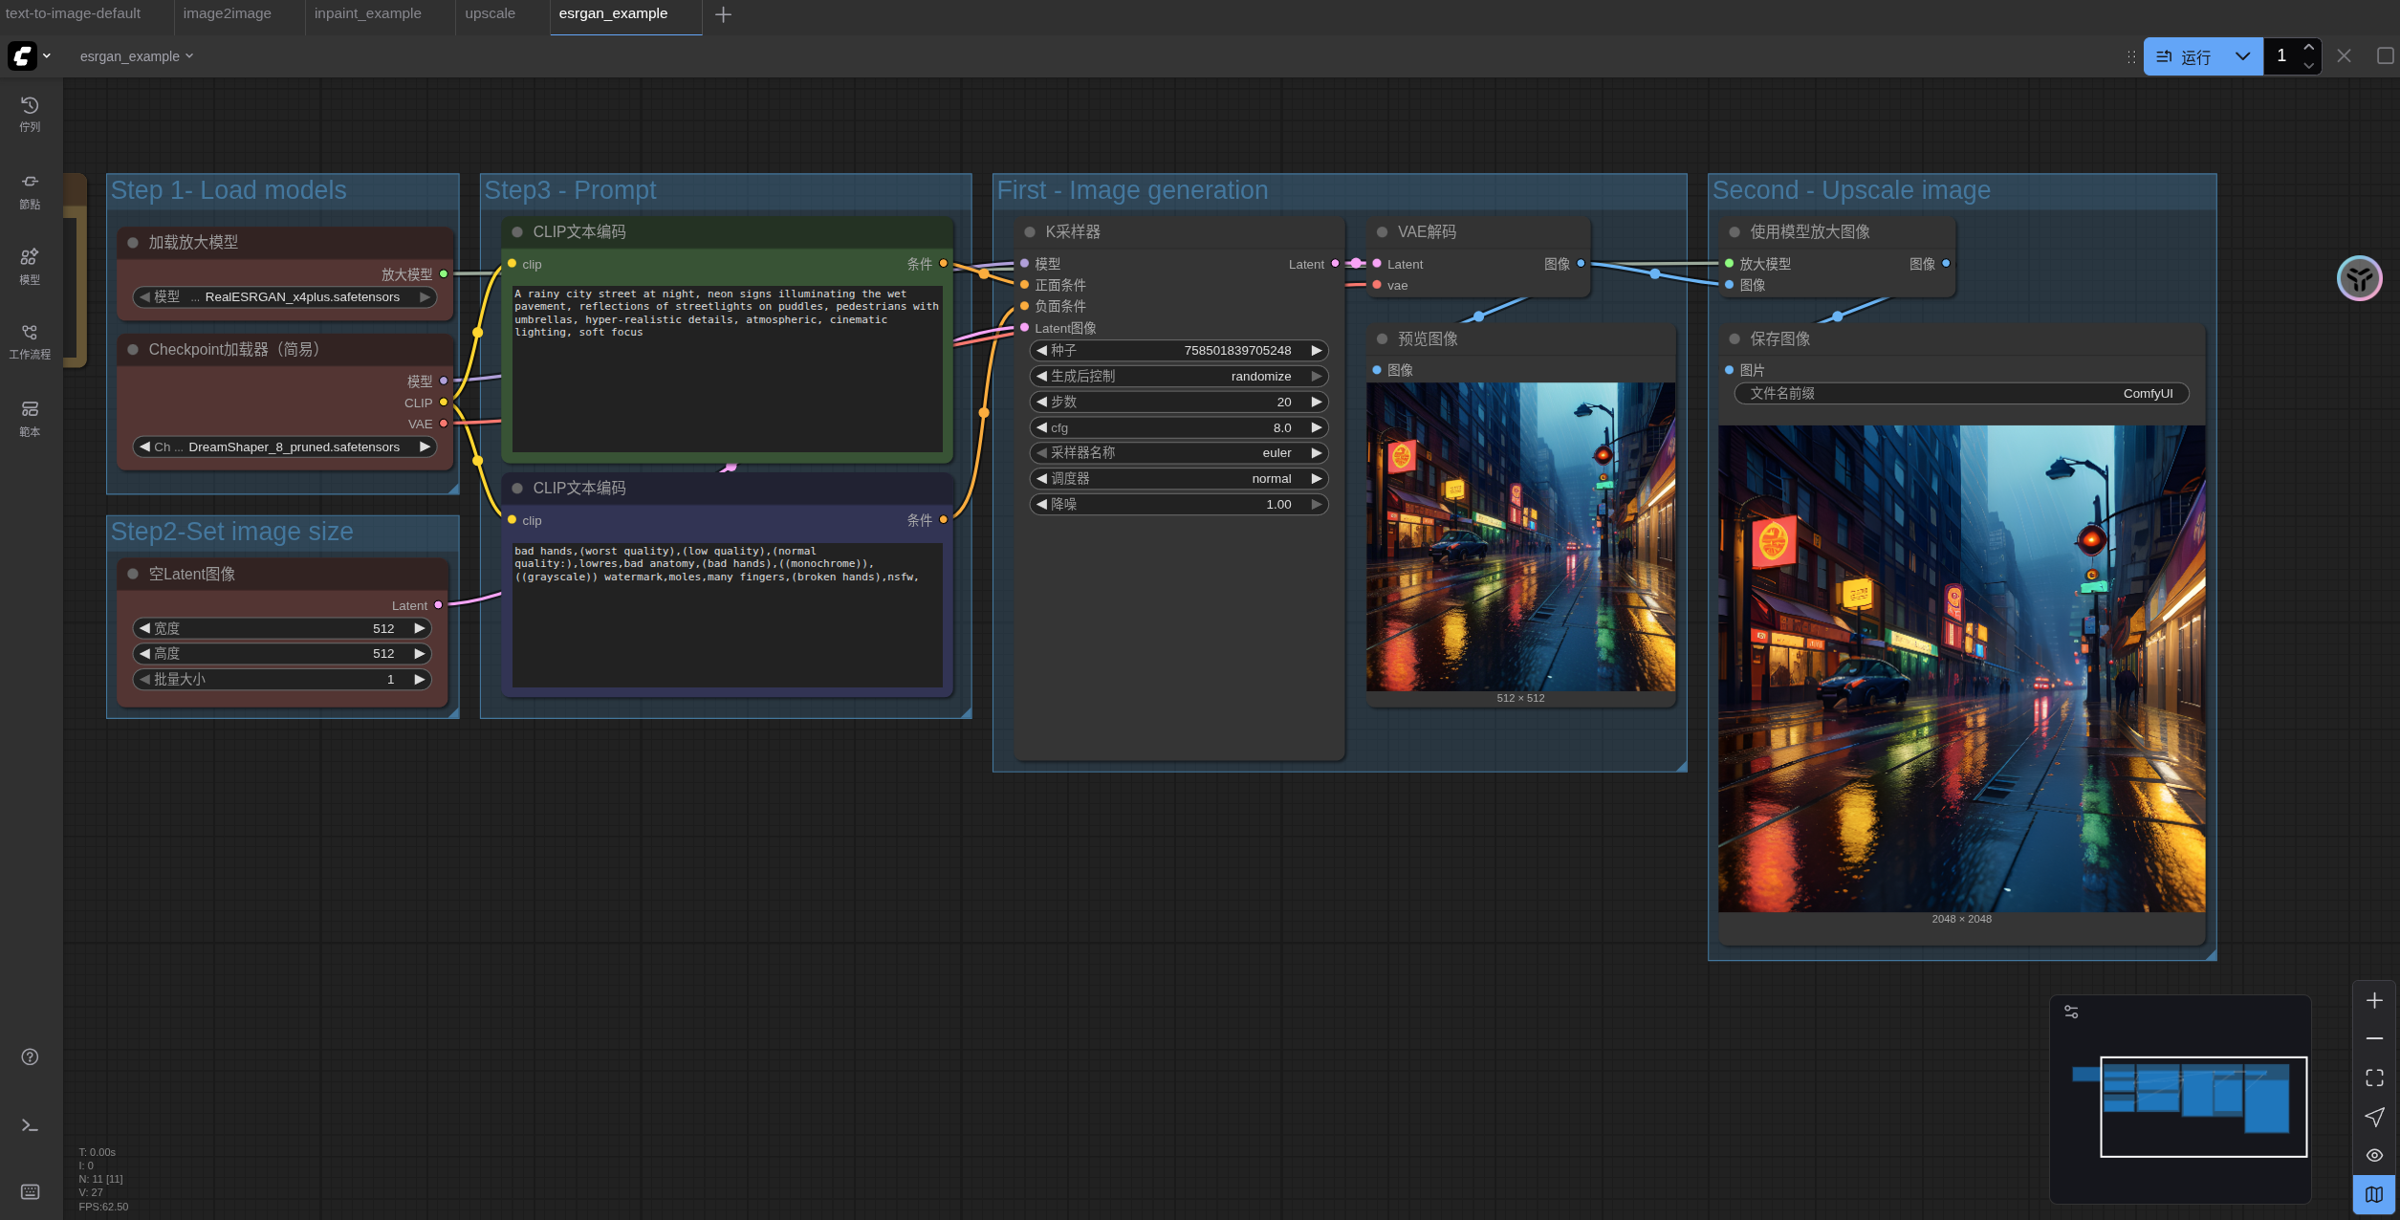Edit the 文件名前缀 ComfyUI field

click(x=1961, y=394)
